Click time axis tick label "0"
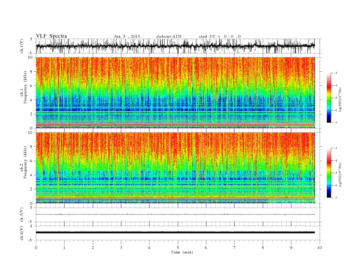 click(x=36, y=248)
